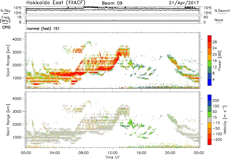The height and width of the screenshot is (159, 230).
Task: Click 'normal (fast) 151' mode text
Action: pyautogui.click(x=43, y=28)
